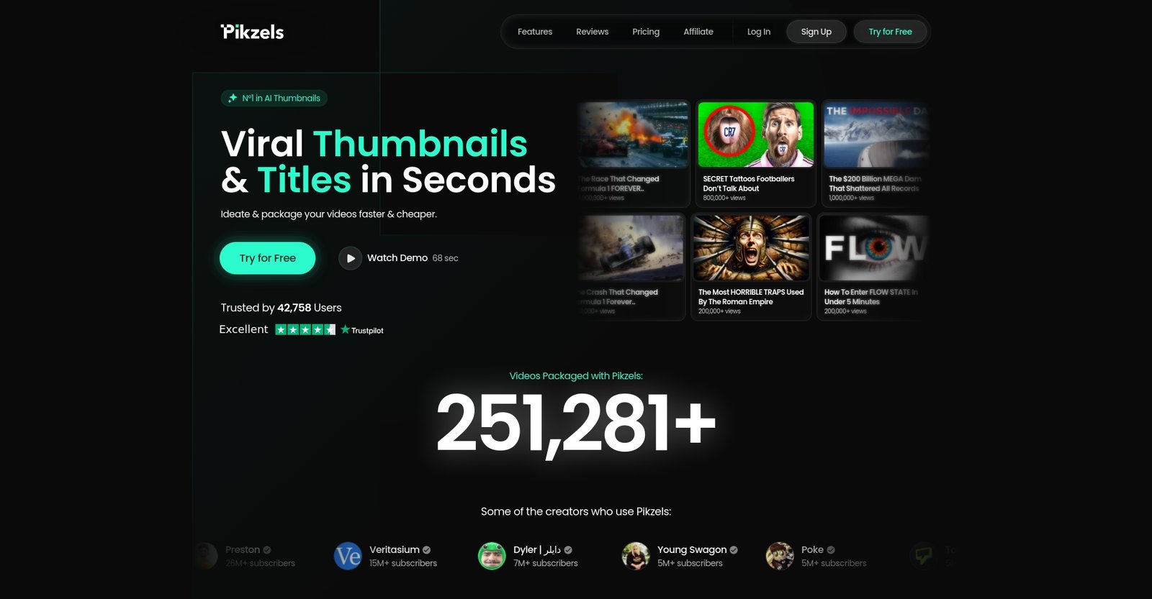Click the Pikzels logo
The height and width of the screenshot is (599, 1152).
[x=252, y=32]
